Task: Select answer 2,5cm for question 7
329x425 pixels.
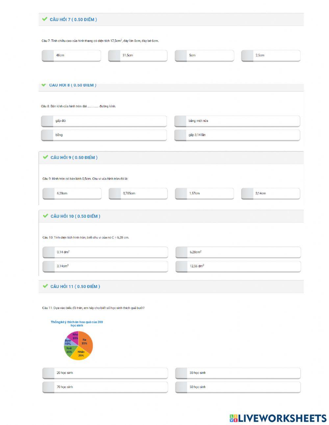Action: [270, 56]
